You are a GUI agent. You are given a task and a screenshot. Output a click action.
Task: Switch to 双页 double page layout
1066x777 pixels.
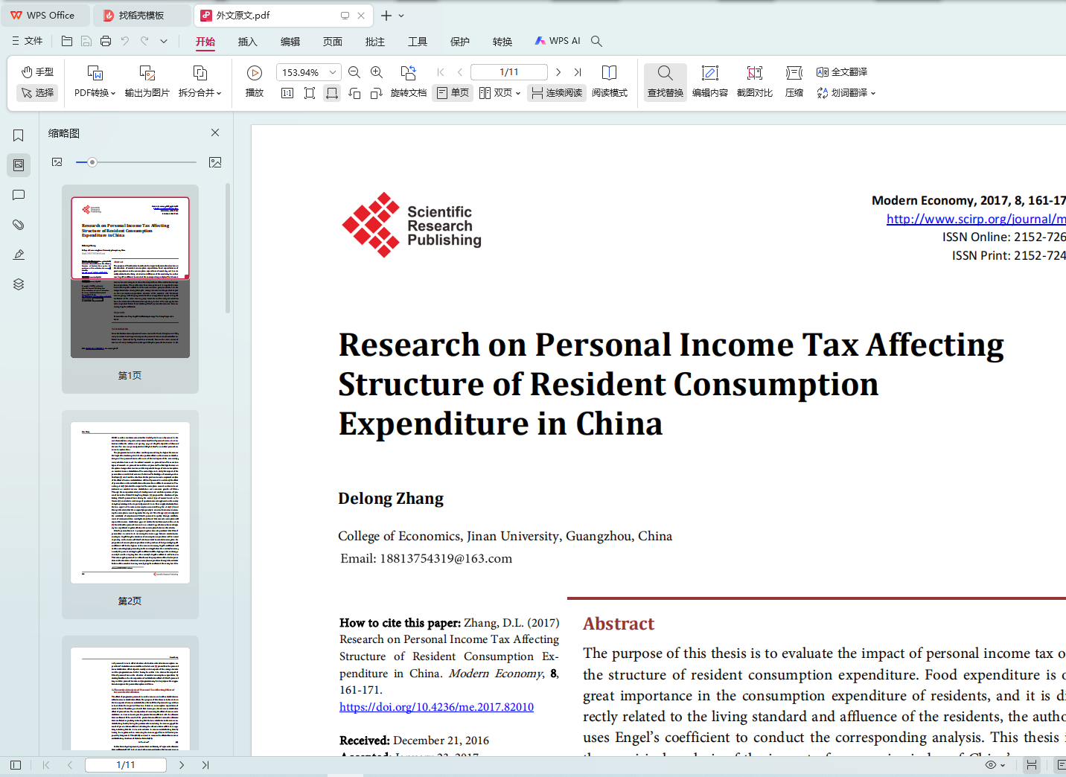click(496, 93)
